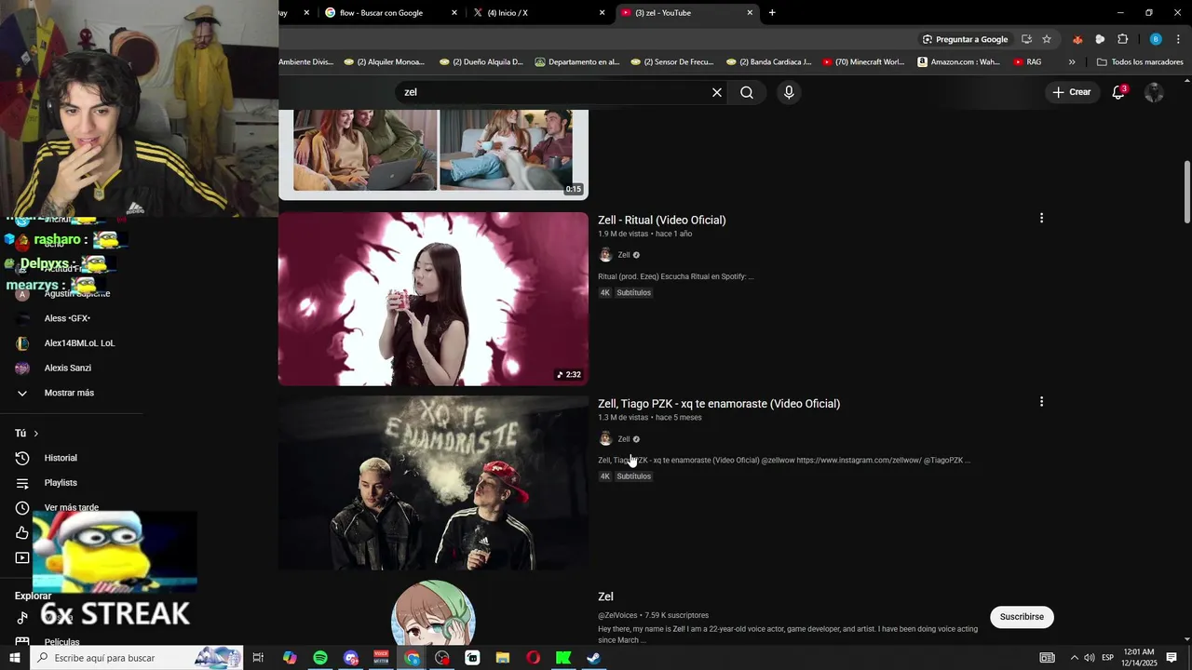Open the Sensor De Frecu... bookmark
1192x670 pixels.
point(671,62)
